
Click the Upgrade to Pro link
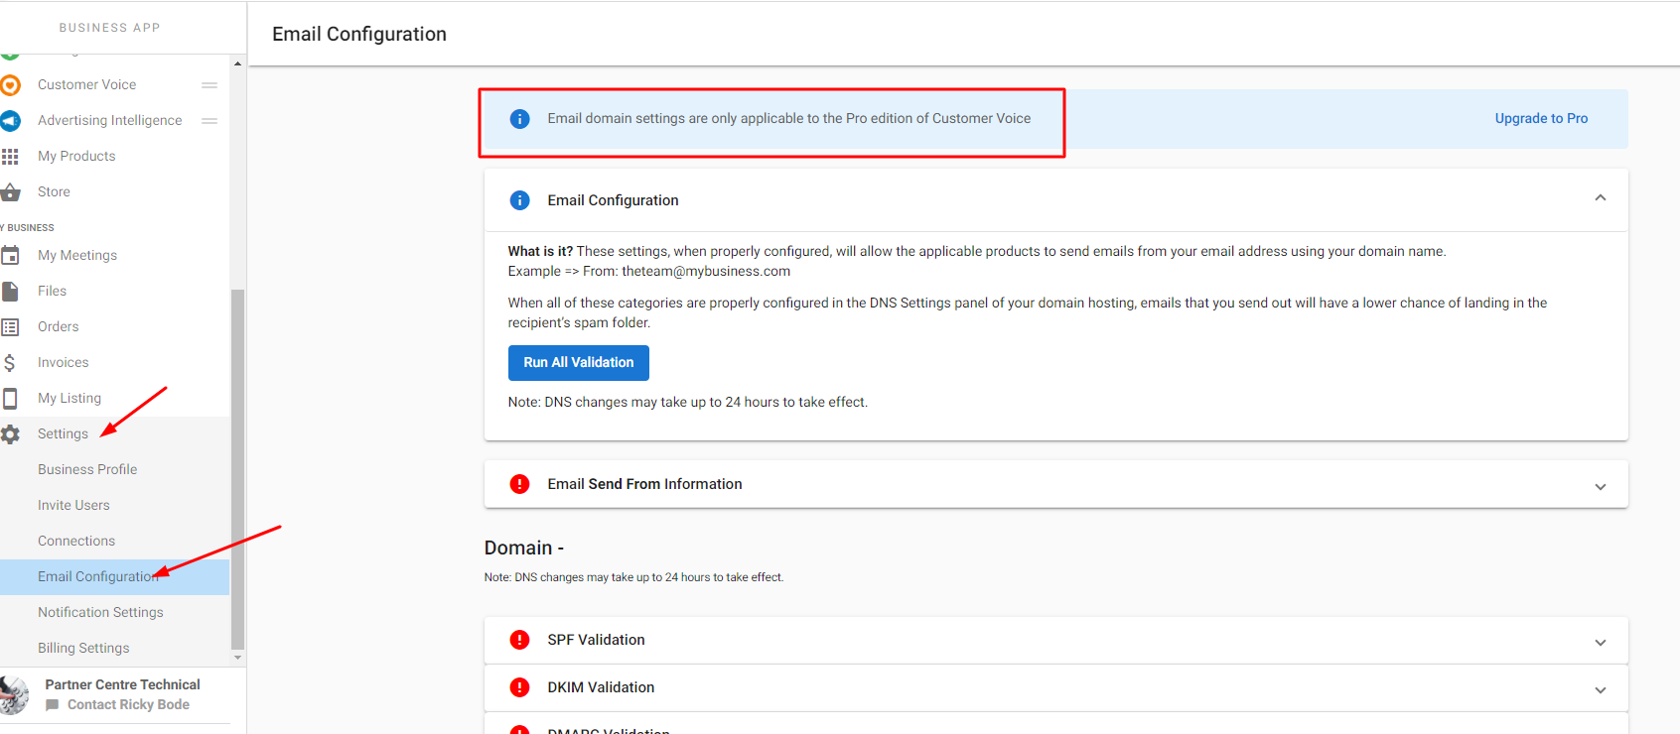[x=1541, y=118]
